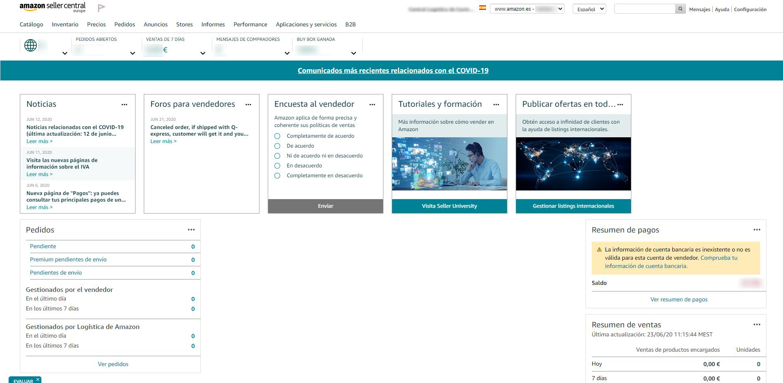The image size is (783, 383).
Task: Click the Seller University tutorial image
Action: (x=450, y=164)
